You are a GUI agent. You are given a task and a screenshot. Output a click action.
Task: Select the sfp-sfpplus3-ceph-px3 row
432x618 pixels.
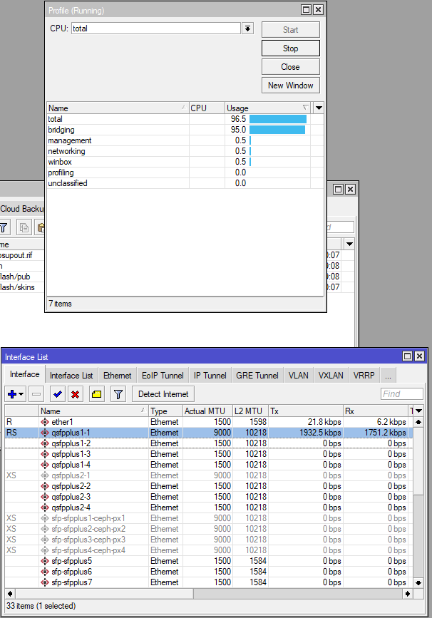click(209, 540)
